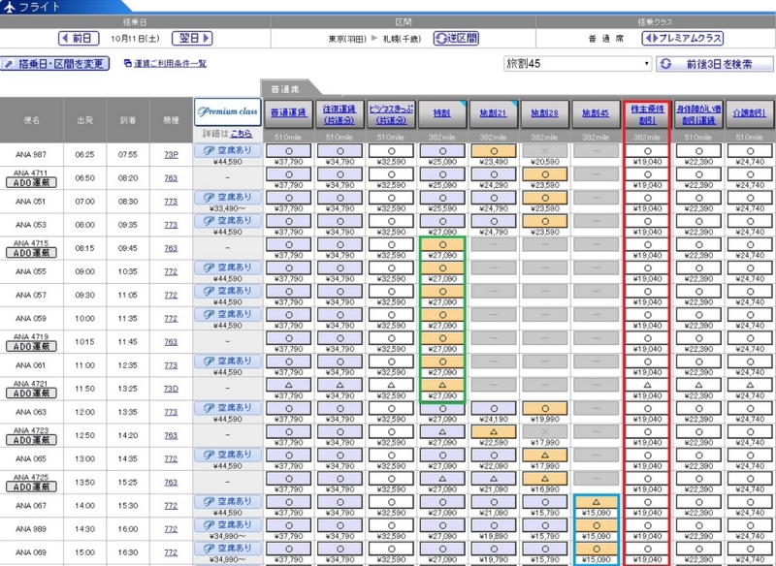
Task: Click the pencil icon on 搭乗日・区間を変更
Action: pos(11,62)
